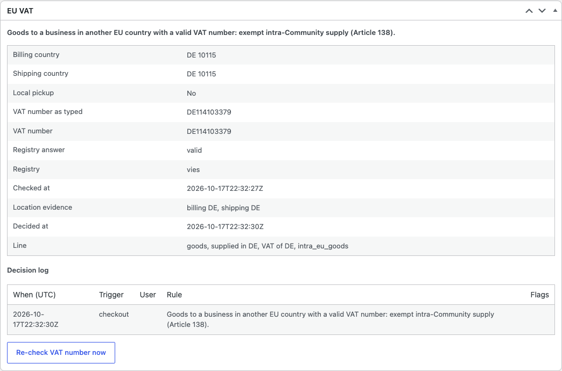Select Local pickup value No
The width and height of the screenshot is (562, 371).
(192, 94)
